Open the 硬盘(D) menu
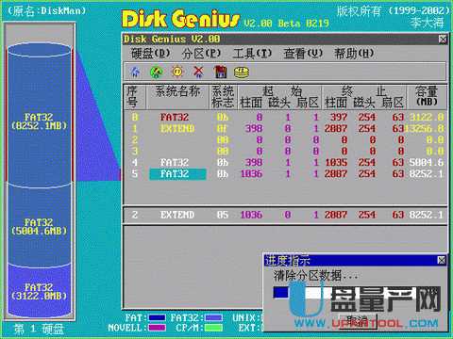Viewport: 453px width, 339px height. point(151,54)
